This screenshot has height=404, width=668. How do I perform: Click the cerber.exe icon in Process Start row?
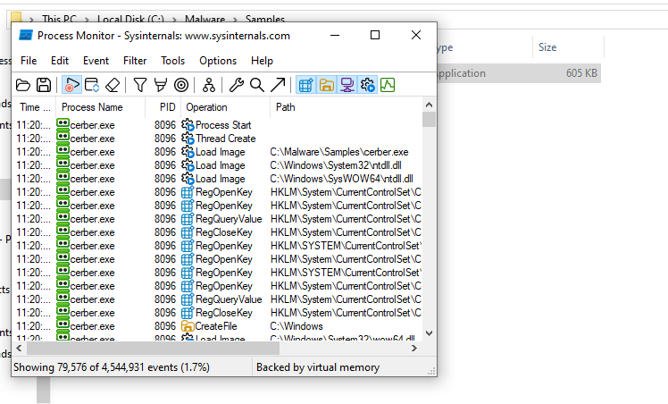pos(63,124)
